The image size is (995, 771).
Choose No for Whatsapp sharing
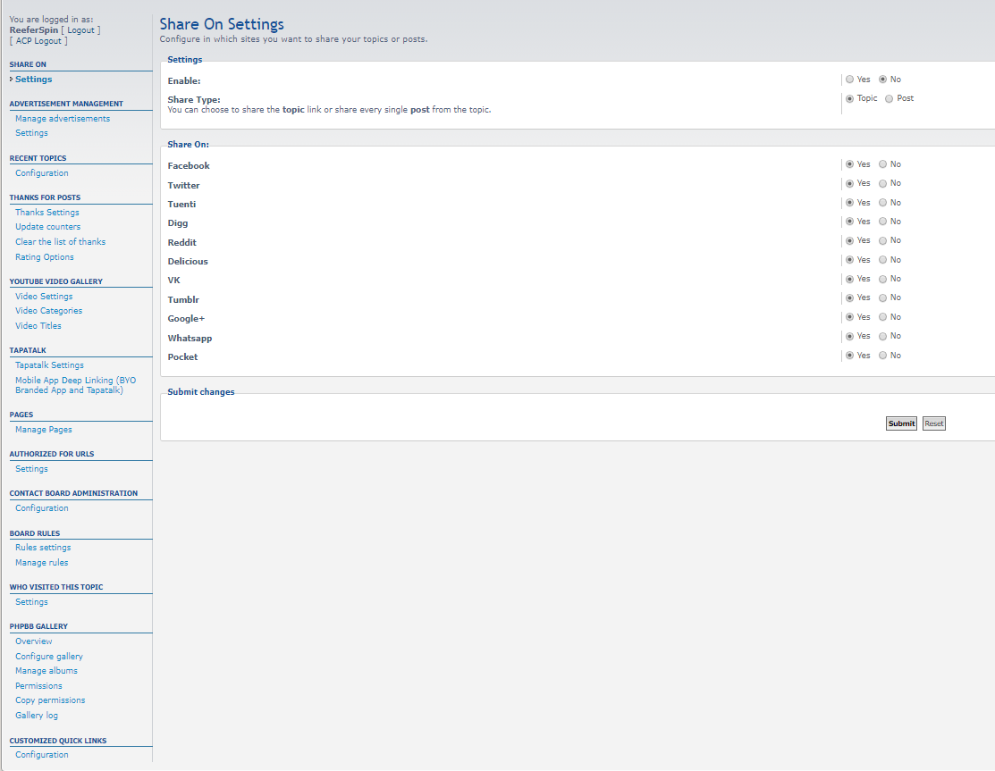coord(883,337)
